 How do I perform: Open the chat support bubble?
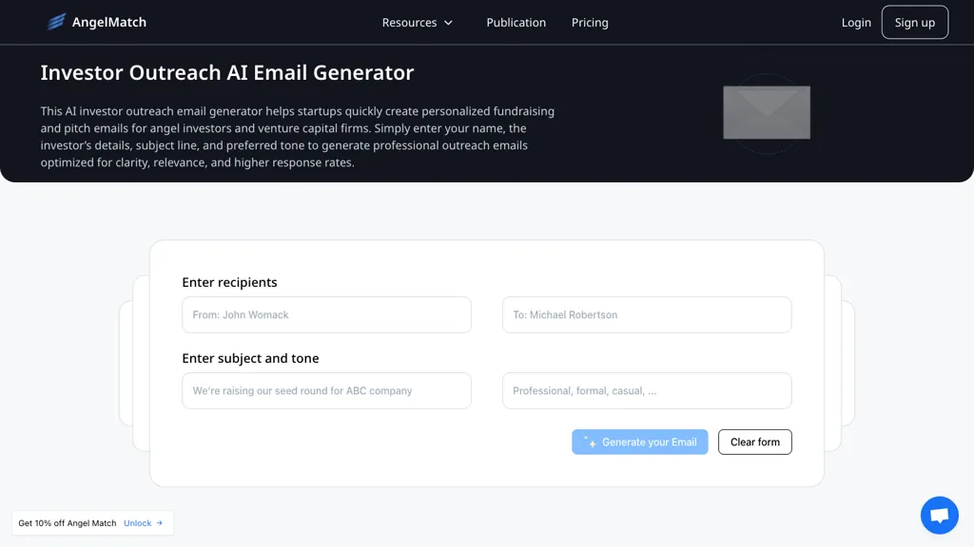click(x=939, y=516)
